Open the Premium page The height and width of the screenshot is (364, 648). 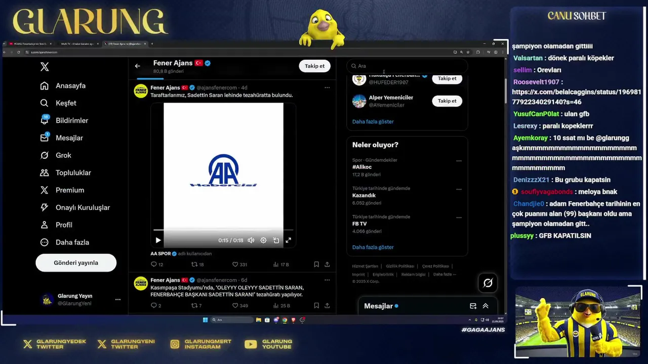coord(62,190)
